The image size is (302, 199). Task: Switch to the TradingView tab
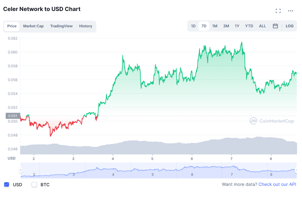(61, 26)
